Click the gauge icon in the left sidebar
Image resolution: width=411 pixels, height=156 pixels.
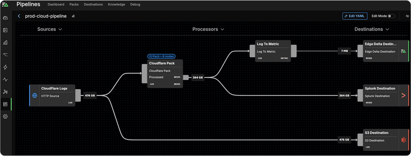[x=5, y=18]
